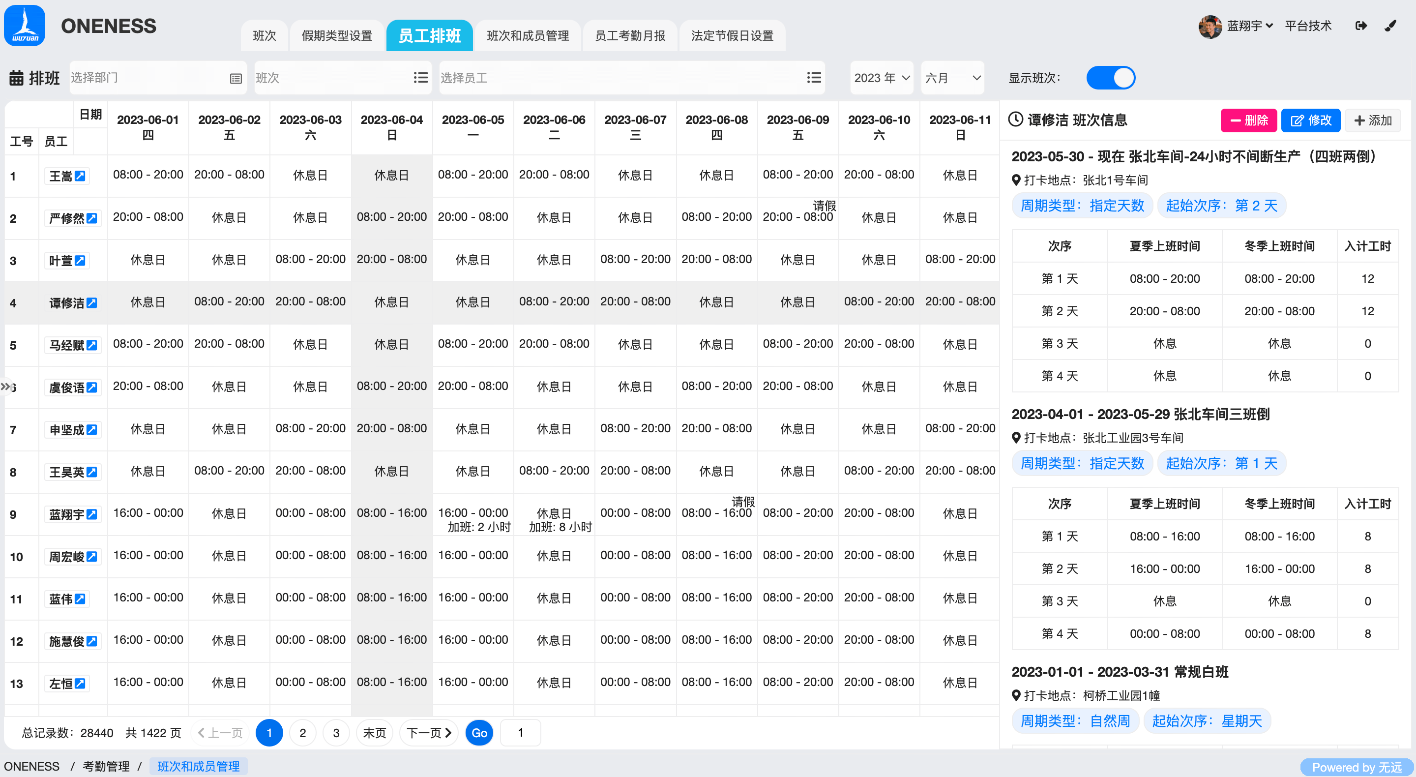Open the 六月 month dropdown
This screenshot has width=1416, height=777.
(952, 78)
